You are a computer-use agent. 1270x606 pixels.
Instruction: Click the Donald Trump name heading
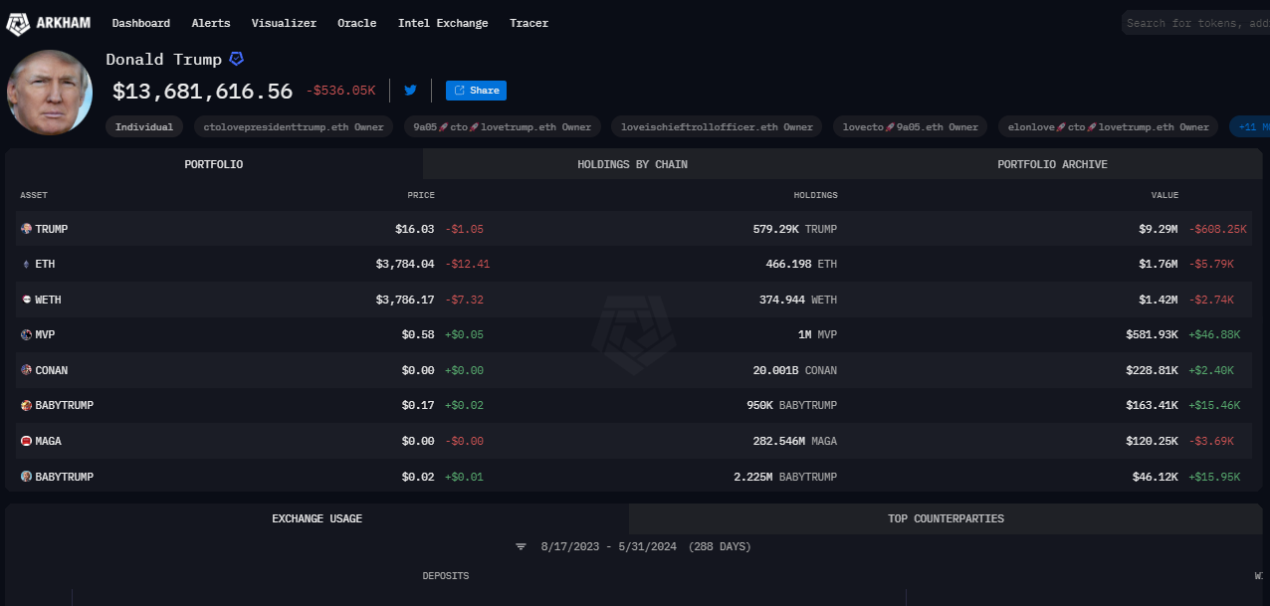(164, 60)
